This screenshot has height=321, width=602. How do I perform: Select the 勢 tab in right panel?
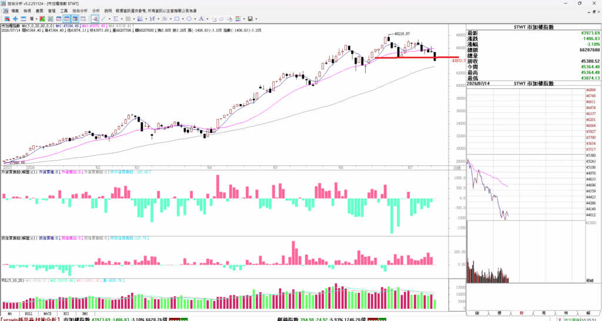tap(521, 313)
